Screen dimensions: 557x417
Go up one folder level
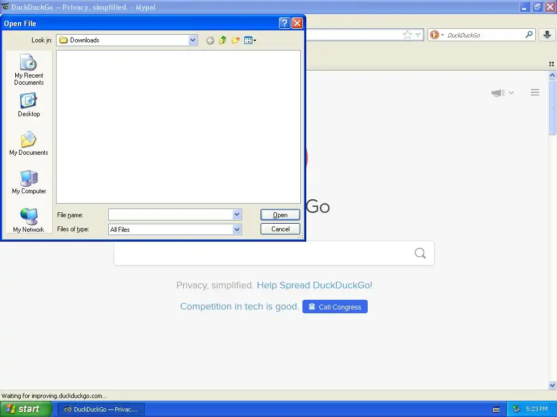222,40
